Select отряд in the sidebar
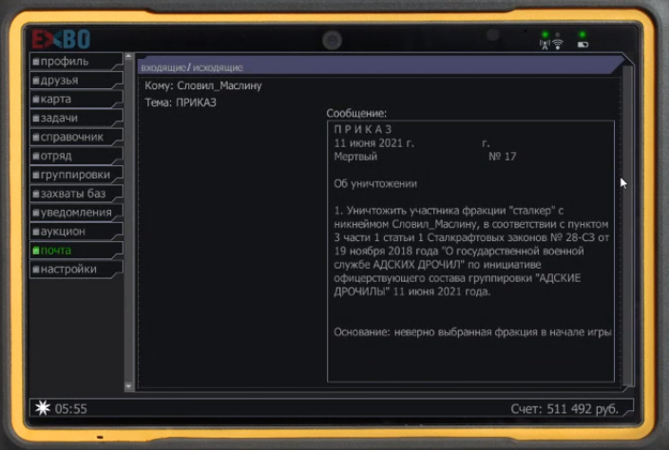The height and width of the screenshot is (450, 669). click(x=76, y=156)
